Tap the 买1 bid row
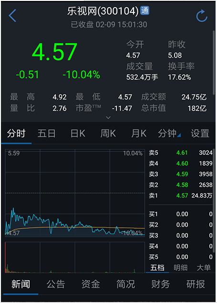 [180, 214]
